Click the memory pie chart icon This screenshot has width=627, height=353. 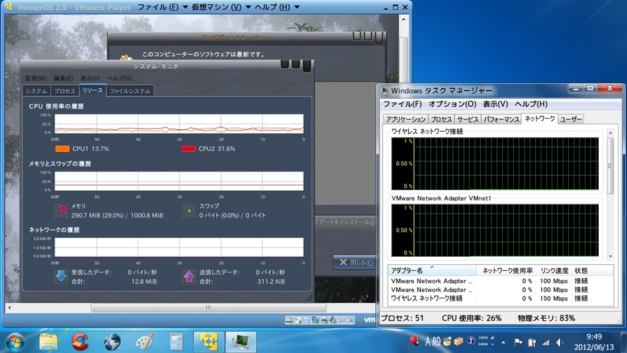tap(61, 211)
